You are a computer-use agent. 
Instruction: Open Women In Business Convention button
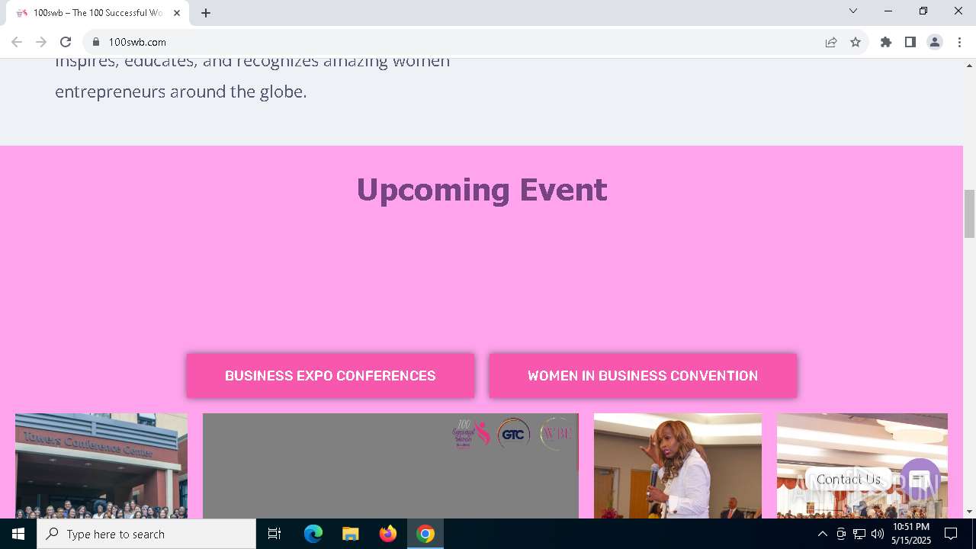point(643,375)
